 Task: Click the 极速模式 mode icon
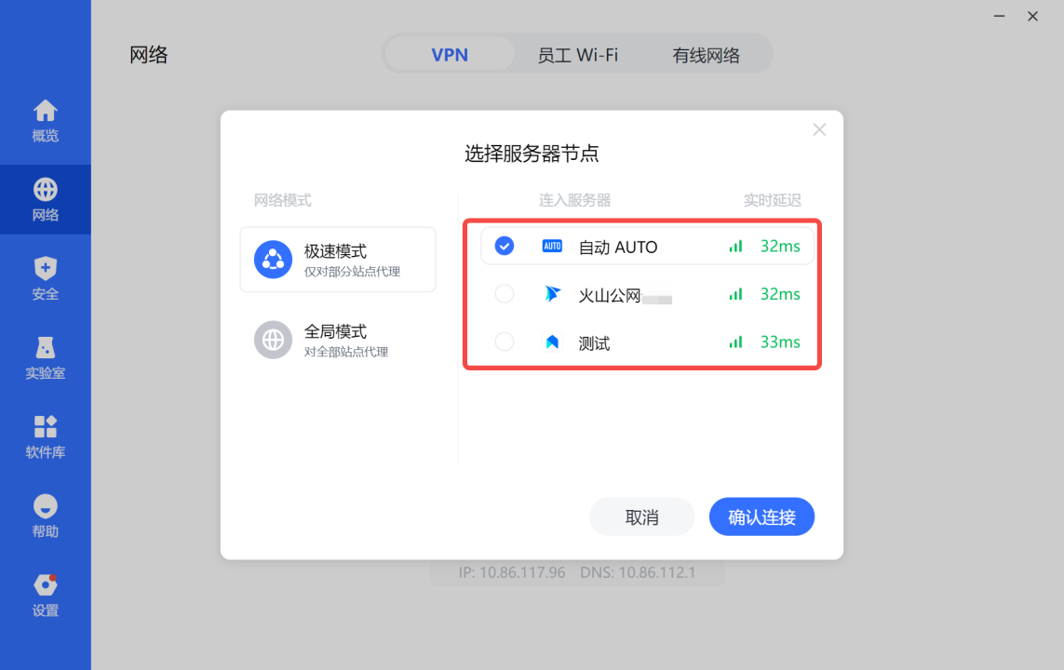[273, 259]
